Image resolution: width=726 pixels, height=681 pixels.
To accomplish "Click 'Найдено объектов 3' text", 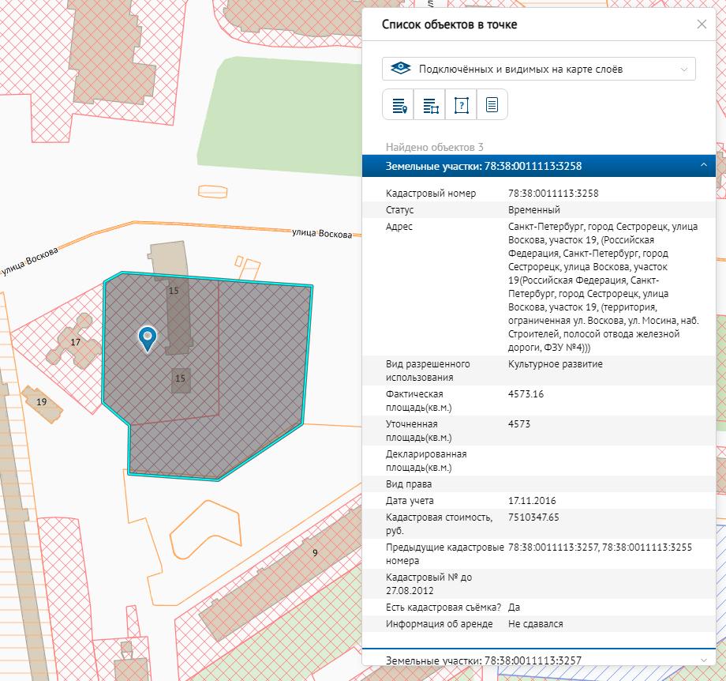I will click(434, 148).
